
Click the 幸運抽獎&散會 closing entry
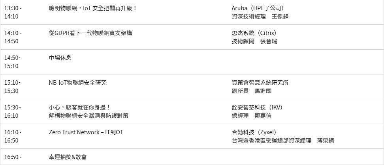pyautogui.click(x=68, y=157)
